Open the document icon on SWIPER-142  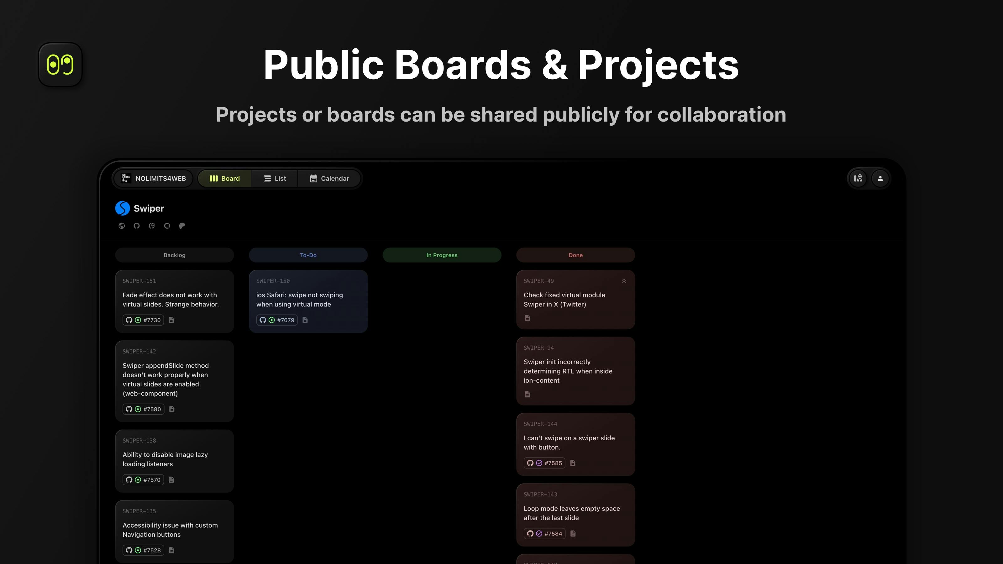(172, 409)
